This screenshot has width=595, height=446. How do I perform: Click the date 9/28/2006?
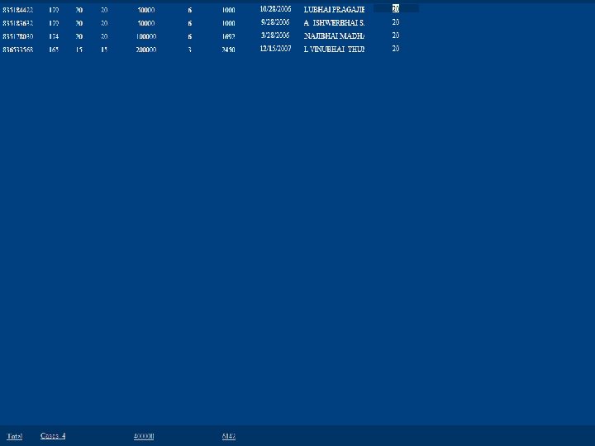tap(275, 22)
